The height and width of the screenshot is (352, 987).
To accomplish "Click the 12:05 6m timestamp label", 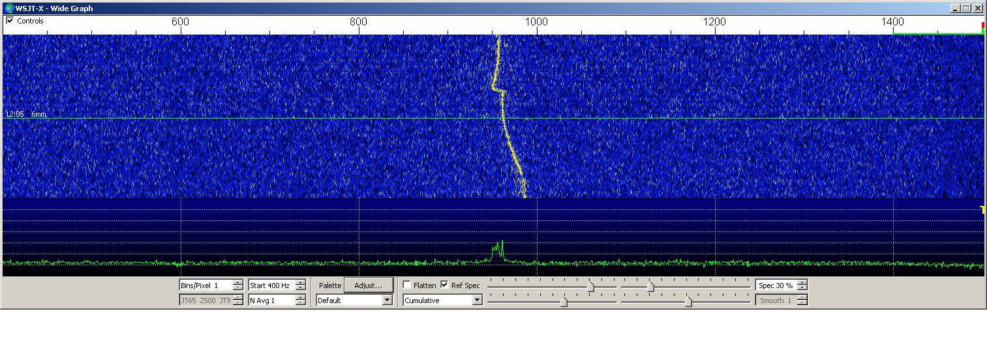I will [25, 114].
